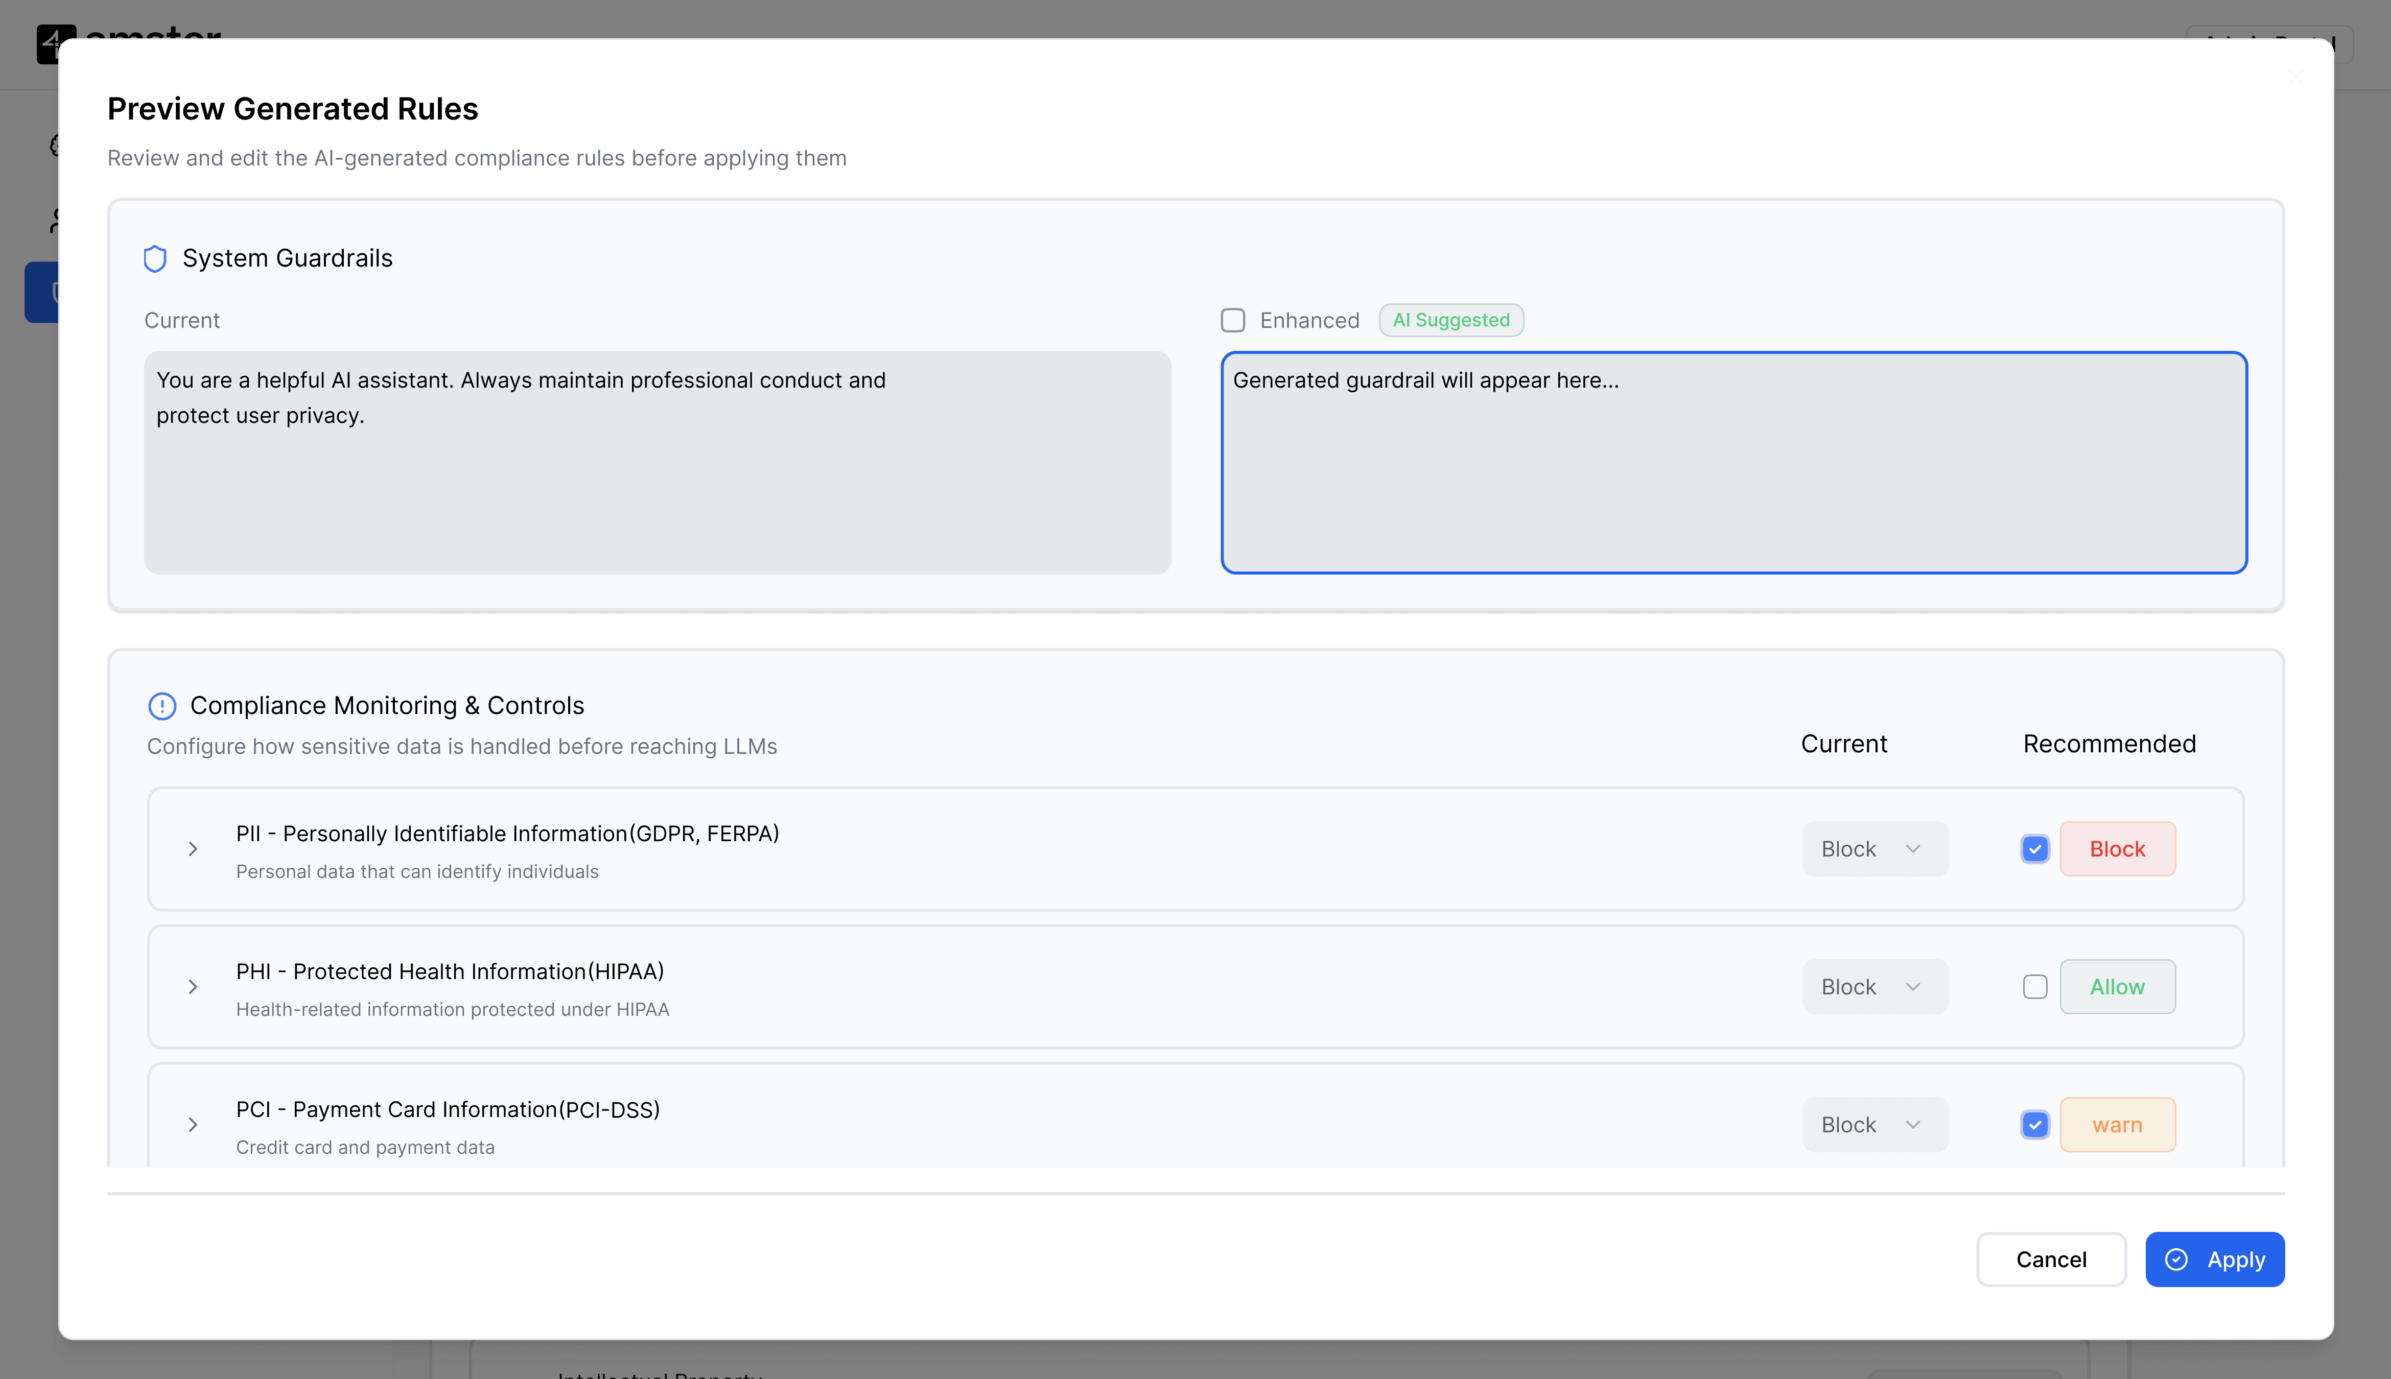2391x1379 pixels.
Task: Open the PCI current Block dropdown
Action: (1874, 1124)
